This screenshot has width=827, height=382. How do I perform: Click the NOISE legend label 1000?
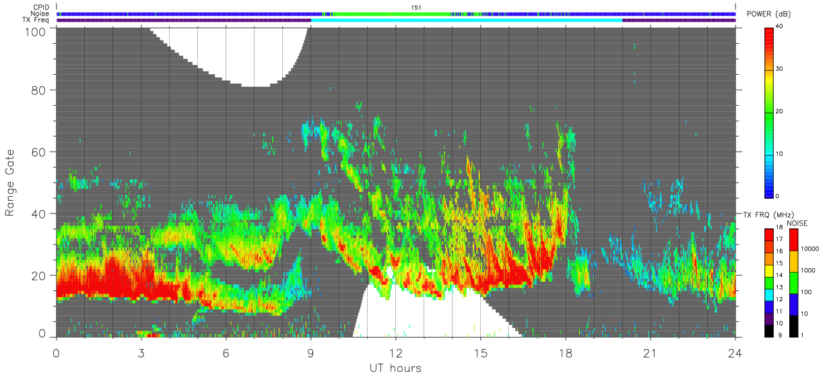tap(807, 269)
